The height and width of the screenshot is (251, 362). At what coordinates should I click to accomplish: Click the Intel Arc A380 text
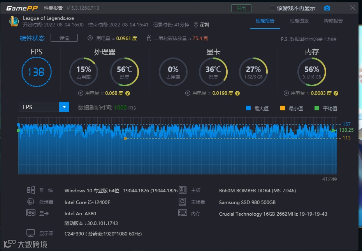[80, 214]
